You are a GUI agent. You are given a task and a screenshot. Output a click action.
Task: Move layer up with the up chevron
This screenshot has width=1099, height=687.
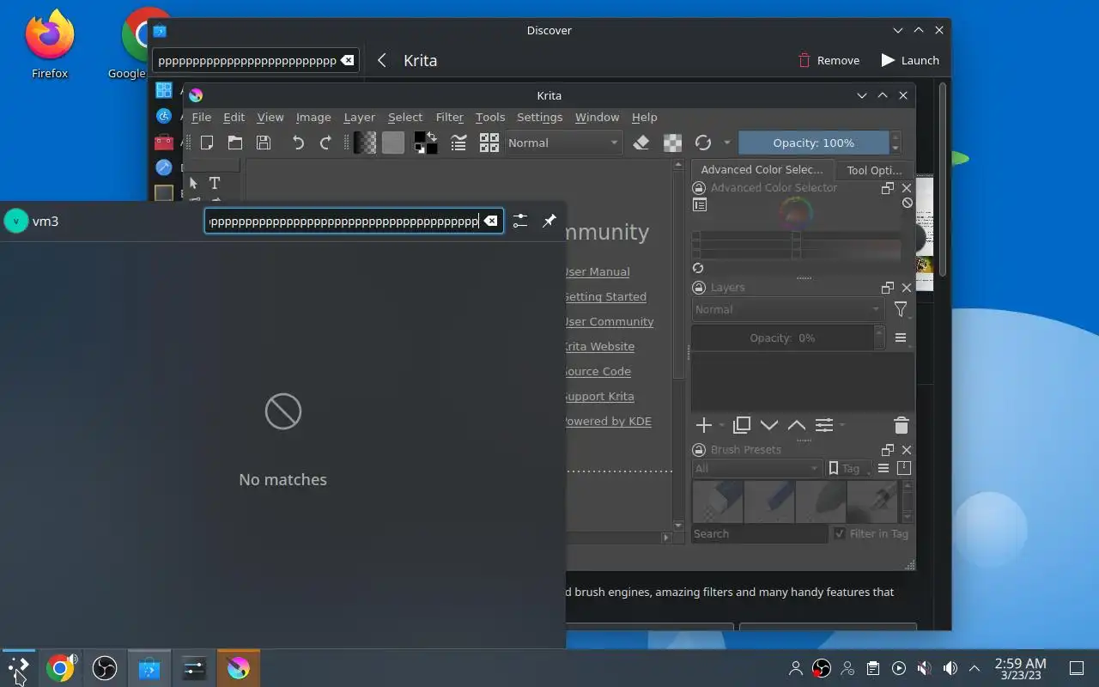point(797,425)
